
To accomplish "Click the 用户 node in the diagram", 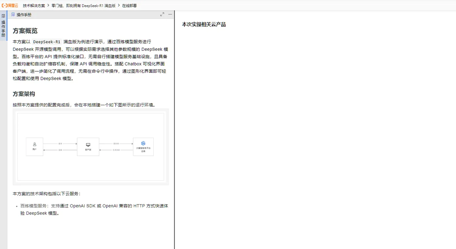I will 35,147.
